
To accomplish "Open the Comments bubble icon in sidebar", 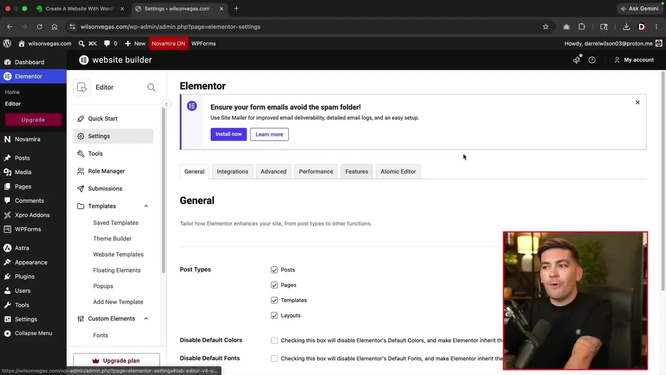I will pos(7,201).
